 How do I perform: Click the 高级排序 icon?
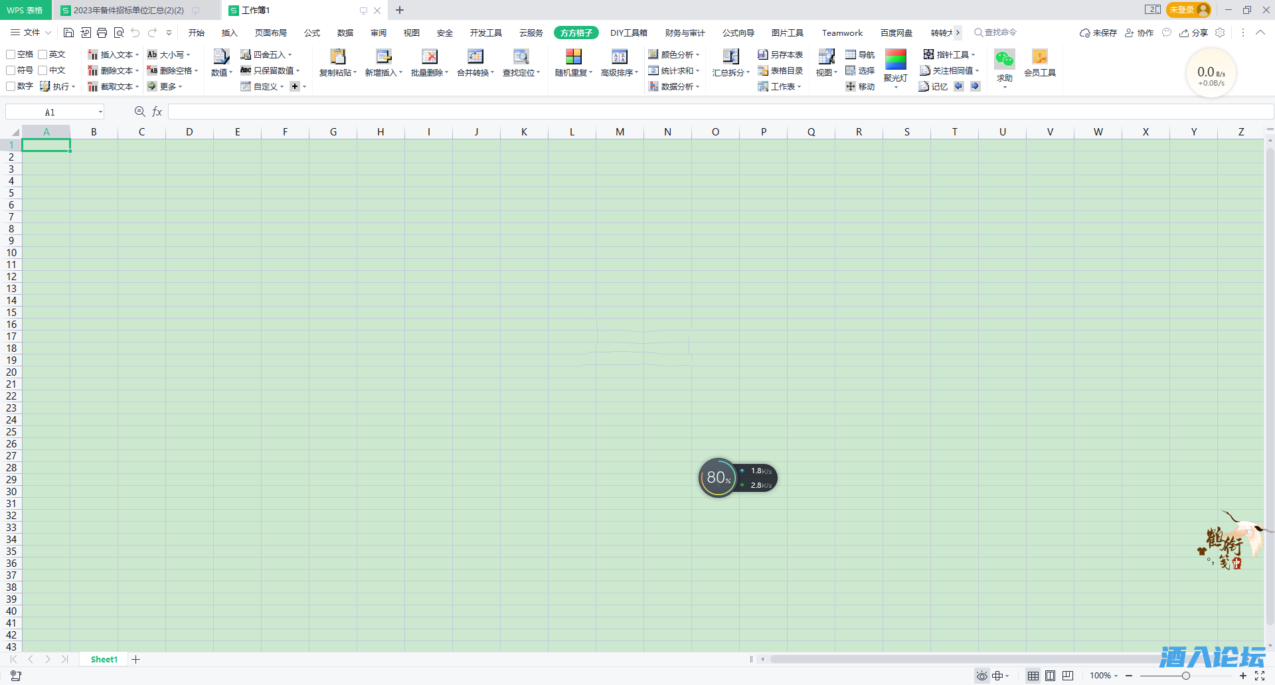(619, 58)
